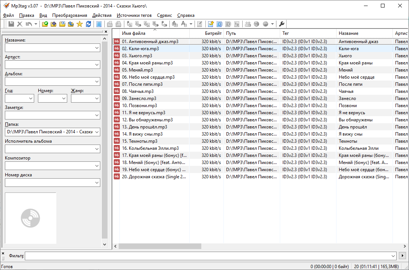Click the Filename to Tag converter icon

(138, 24)
